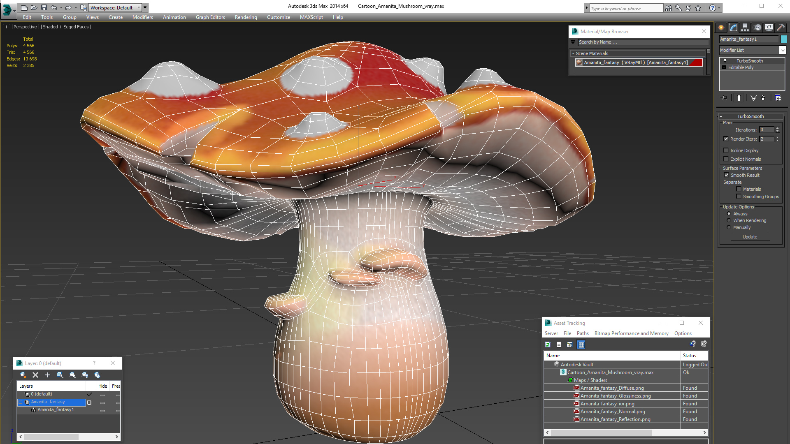Open the Hierarchy command panel tab
The image size is (790, 444).
[745, 28]
